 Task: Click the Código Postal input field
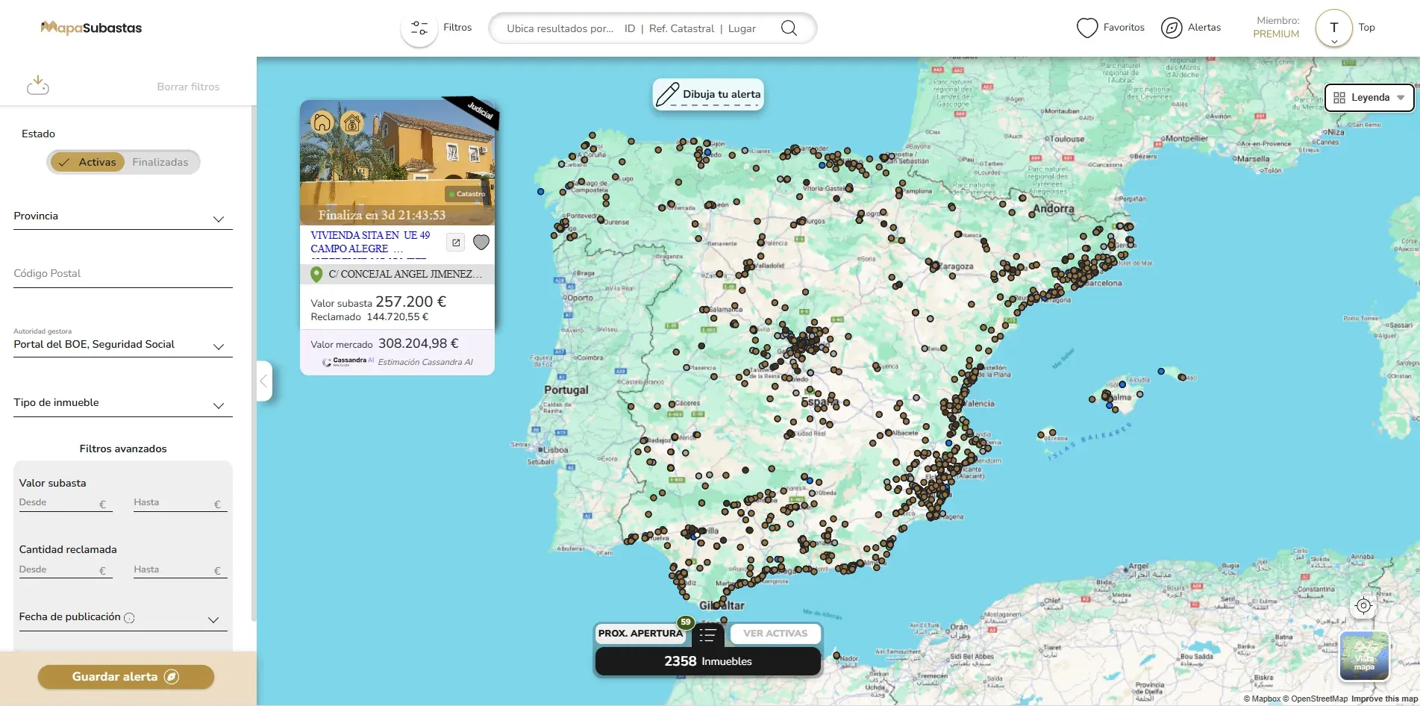(x=123, y=274)
